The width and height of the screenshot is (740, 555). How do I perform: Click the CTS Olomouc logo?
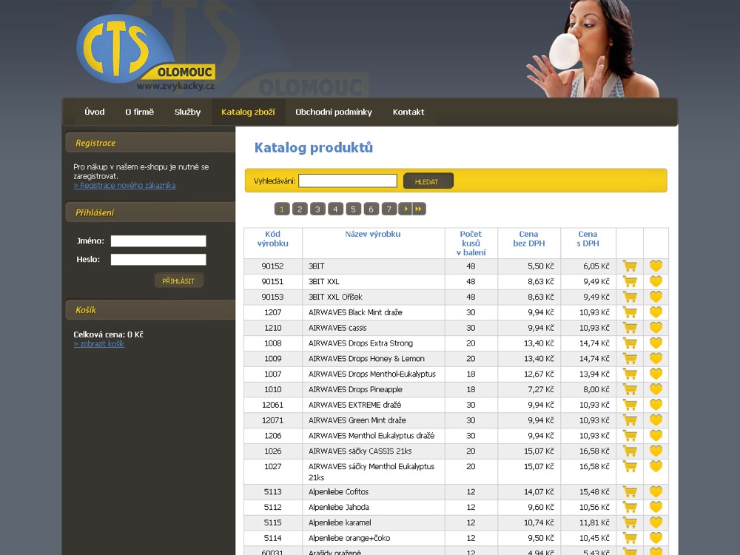(145, 53)
